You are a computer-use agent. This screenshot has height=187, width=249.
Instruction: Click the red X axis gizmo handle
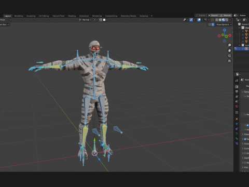[x=230, y=35]
